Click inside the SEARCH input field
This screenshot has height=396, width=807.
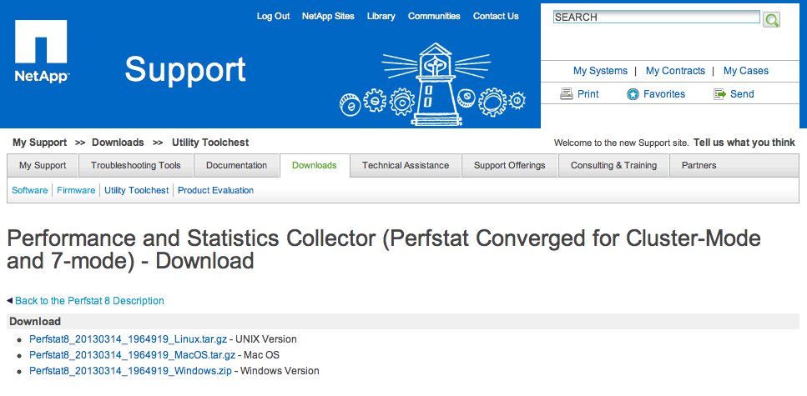coord(656,18)
